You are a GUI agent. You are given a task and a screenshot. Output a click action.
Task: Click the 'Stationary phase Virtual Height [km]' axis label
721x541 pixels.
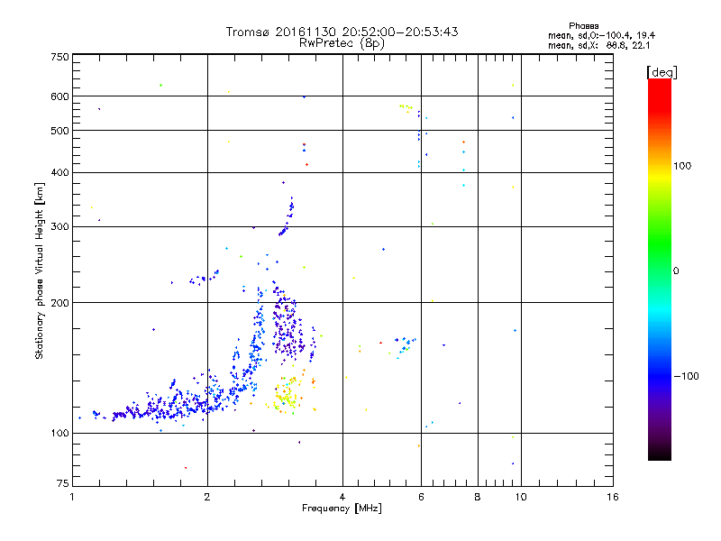click(x=39, y=270)
